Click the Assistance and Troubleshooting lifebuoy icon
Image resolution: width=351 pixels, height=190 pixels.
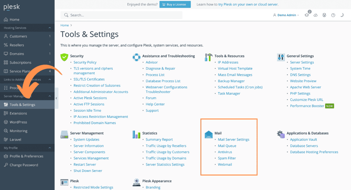coord(136,57)
